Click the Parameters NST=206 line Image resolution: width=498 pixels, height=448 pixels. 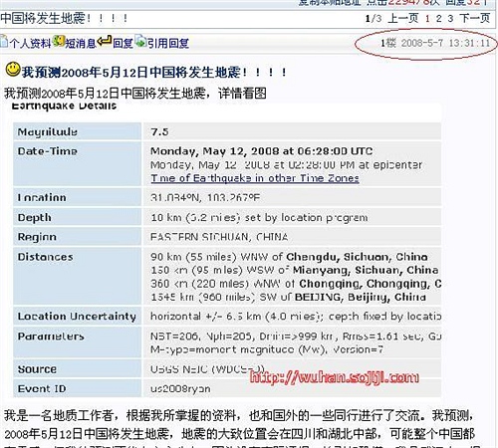296,336
